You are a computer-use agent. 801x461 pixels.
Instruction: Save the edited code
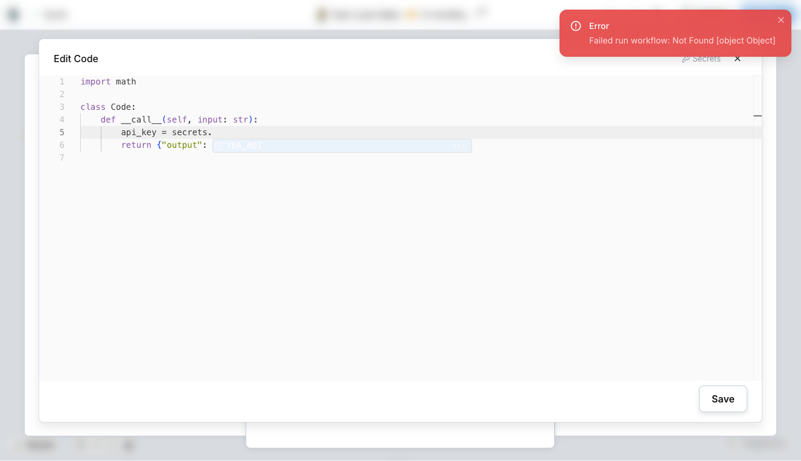point(723,399)
